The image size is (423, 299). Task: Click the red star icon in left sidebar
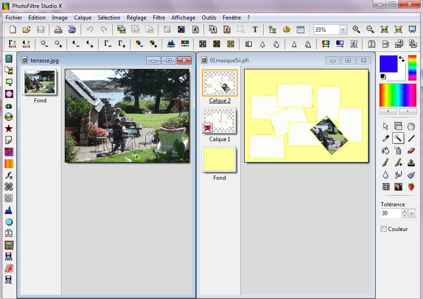(x=9, y=129)
